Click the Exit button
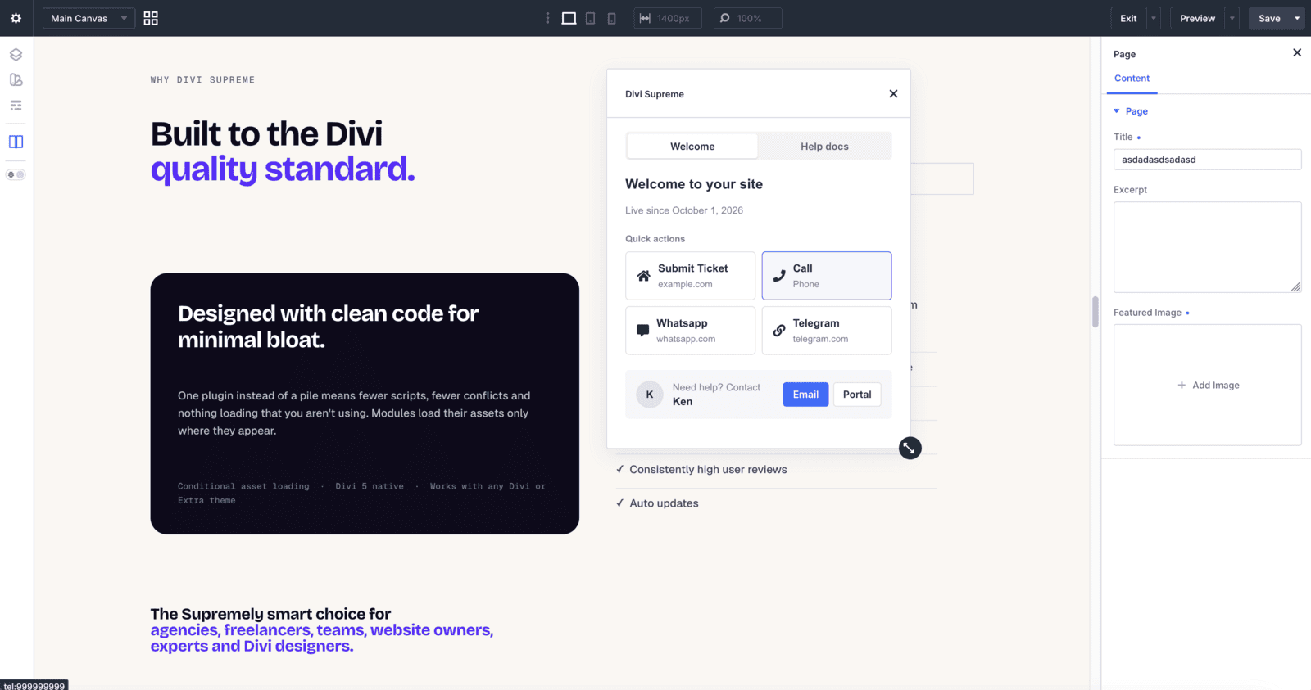Viewport: 1311px width, 690px height. click(1128, 18)
